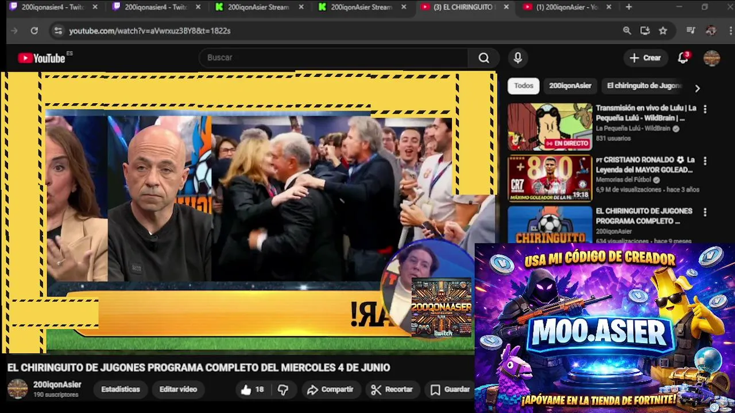Click the magnifier search button

(484, 58)
